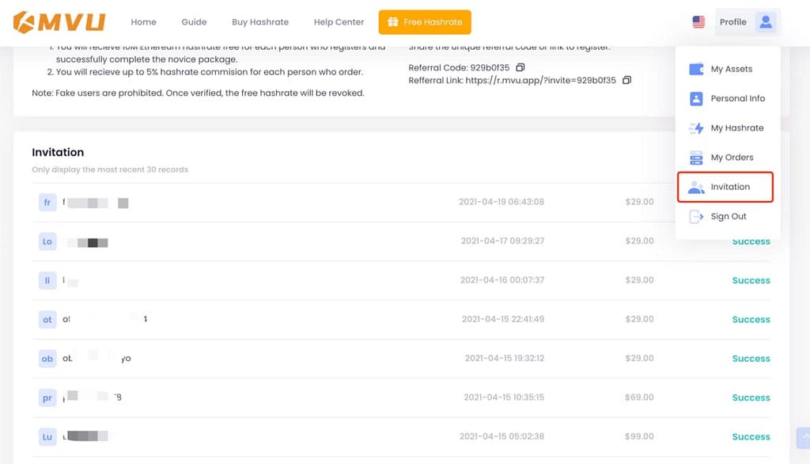Click the Free Hashrate button
The height and width of the screenshot is (464, 810).
tap(425, 22)
